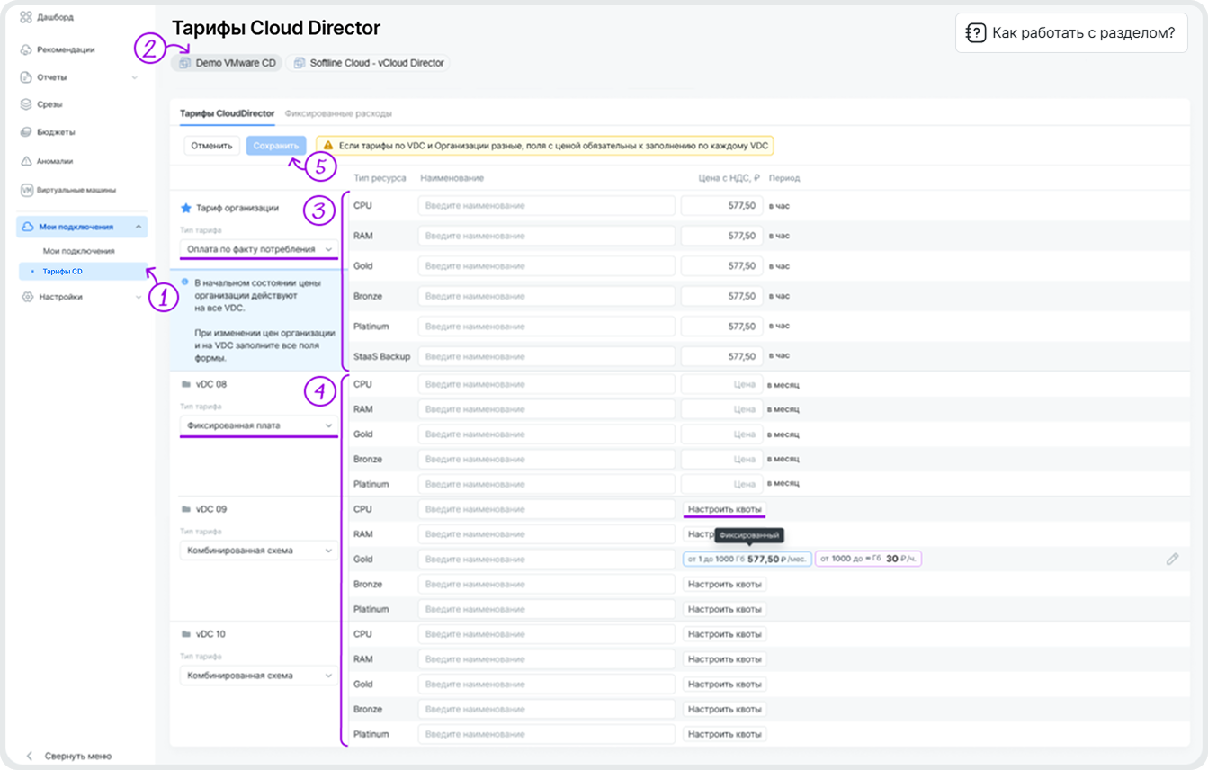The width and height of the screenshot is (1208, 770).
Task: Click the Настройки gear icon in sidebar
Action: pos(26,297)
